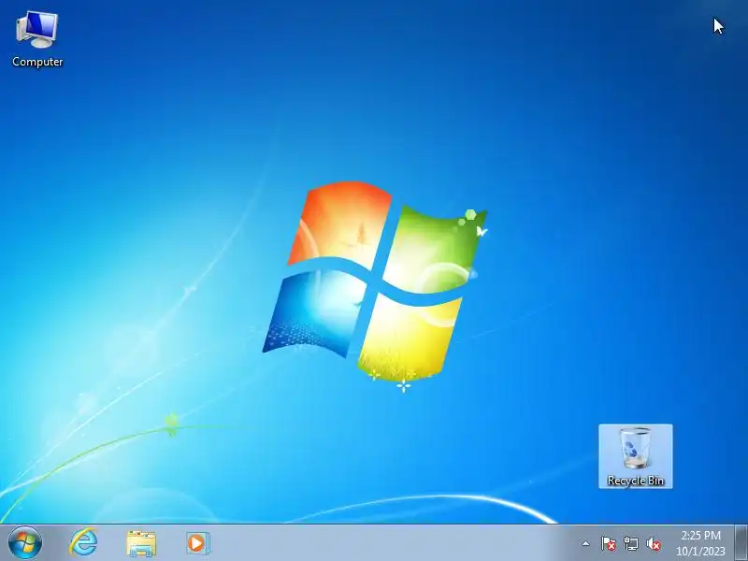Click the Show desktop strip
The height and width of the screenshot is (561, 748).
click(x=741, y=543)
